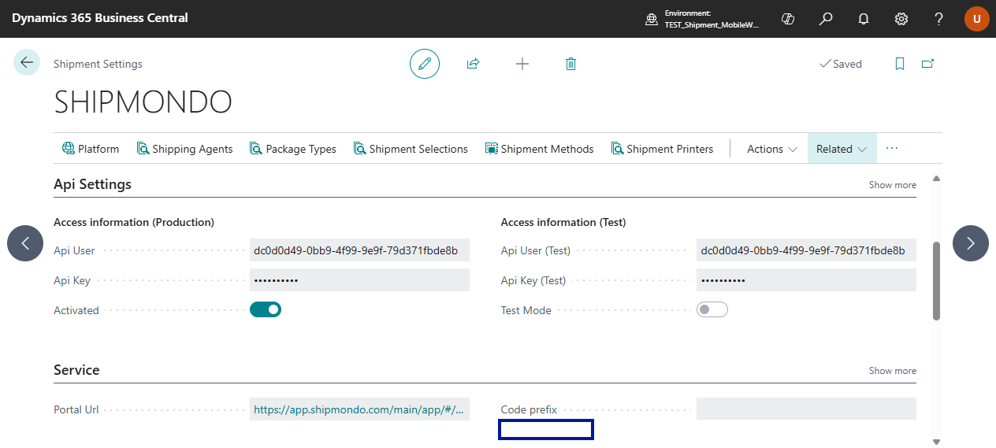Go back with the arrow button

tap(27, 63)
